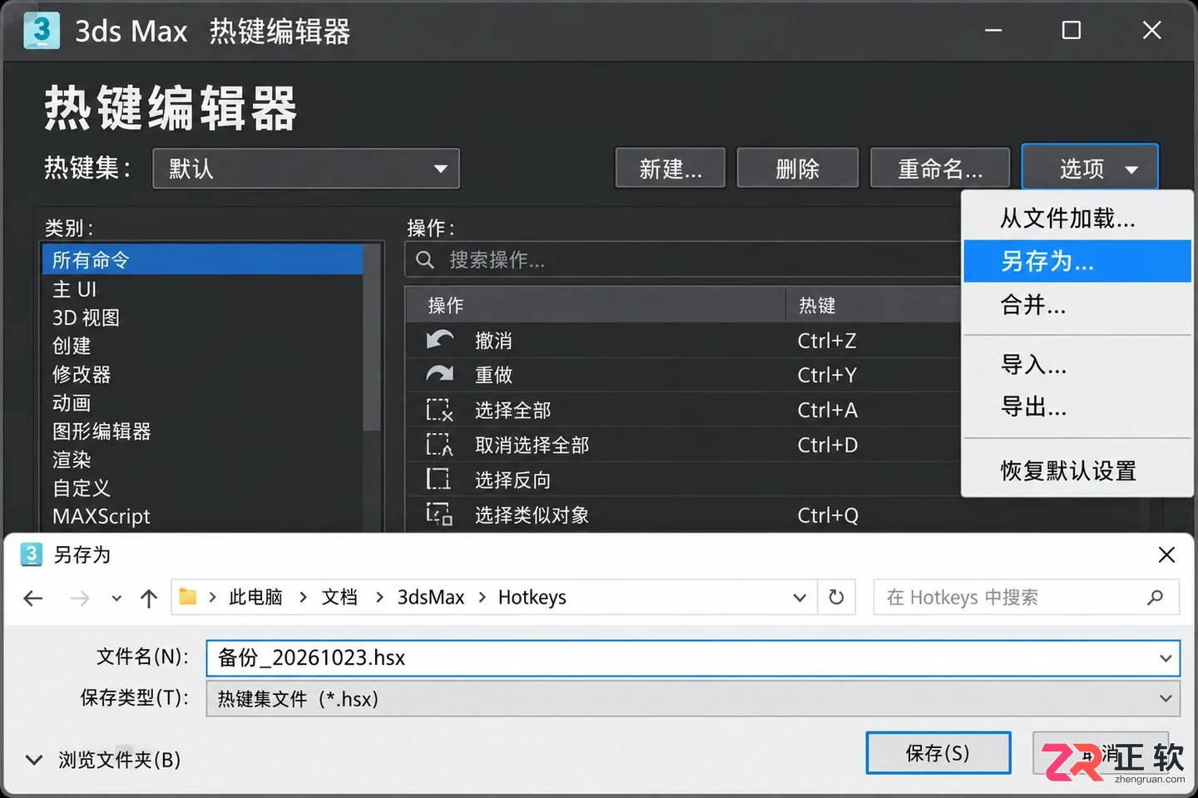Click the 搜索操作 search field
Viewport: 1198px width, 798px height.
tap(683, 260)
